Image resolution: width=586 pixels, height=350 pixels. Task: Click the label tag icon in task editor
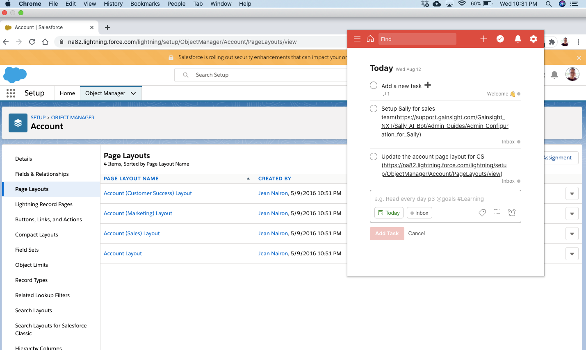point(482,213)
